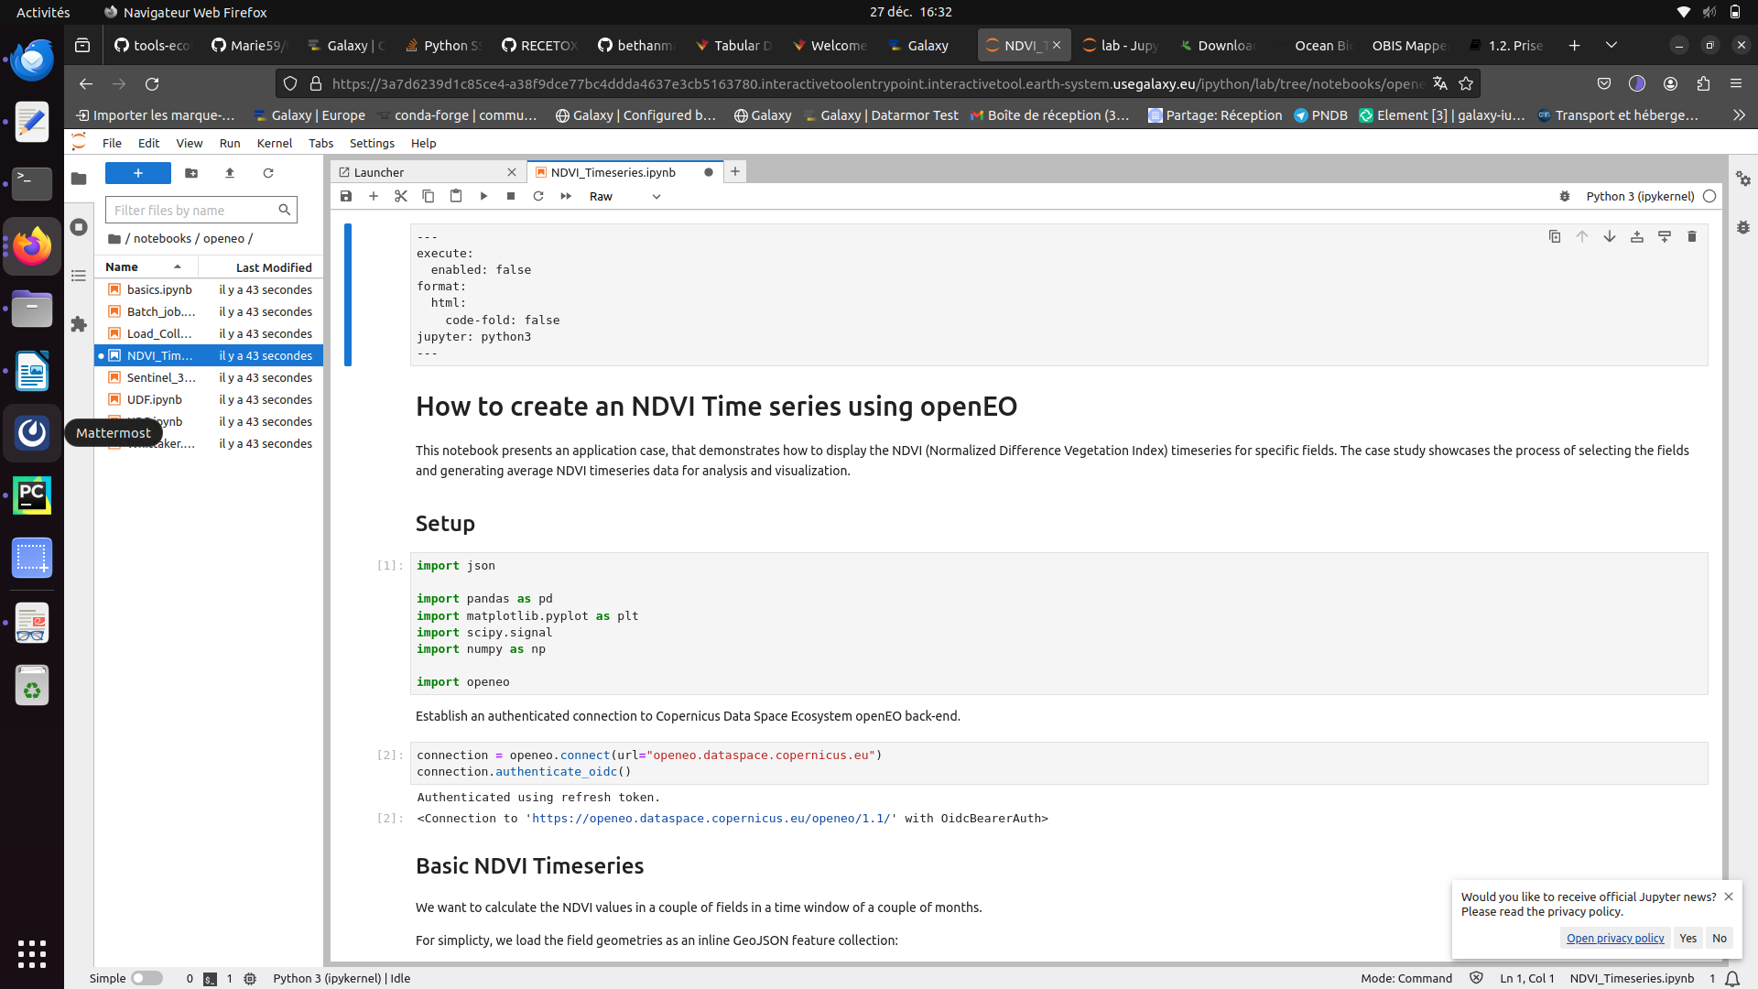Open the table of contents sidebar
This screenshot has height=989, width=1758.
(79, 276)
